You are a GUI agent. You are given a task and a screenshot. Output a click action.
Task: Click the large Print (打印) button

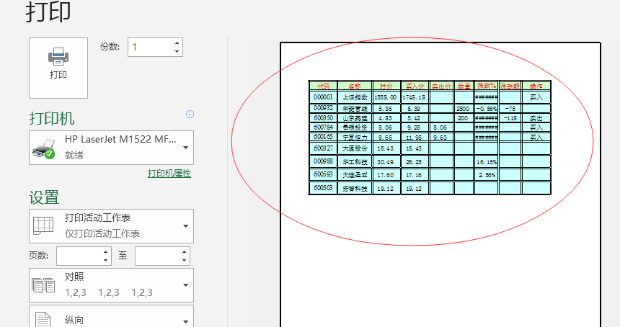58,68
